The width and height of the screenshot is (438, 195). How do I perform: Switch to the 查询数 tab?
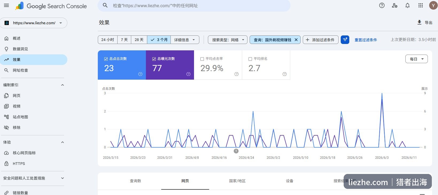(135, 181)
